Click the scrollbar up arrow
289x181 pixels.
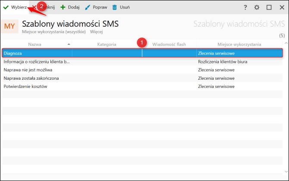[x=286, y=43]
